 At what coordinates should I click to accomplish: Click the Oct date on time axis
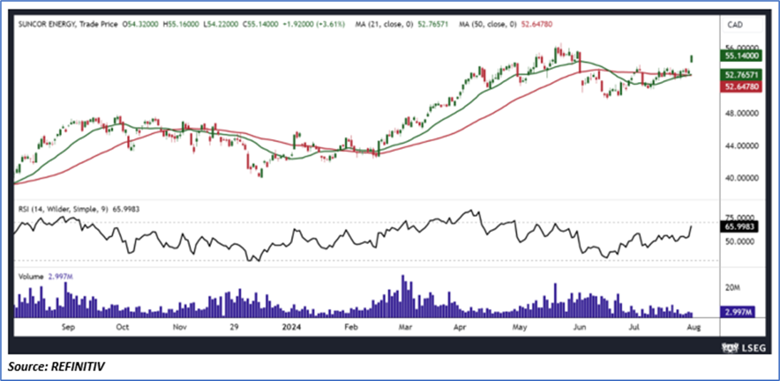[123, 327]
